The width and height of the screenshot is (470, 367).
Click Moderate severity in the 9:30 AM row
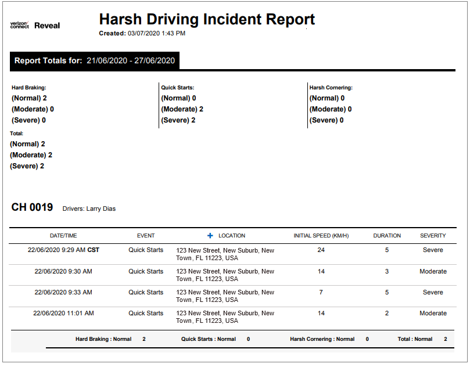[433, 272]
